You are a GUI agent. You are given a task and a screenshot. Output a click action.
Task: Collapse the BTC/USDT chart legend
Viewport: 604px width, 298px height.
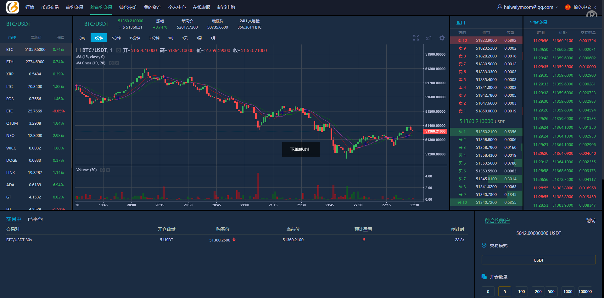(x=78, y=50)
